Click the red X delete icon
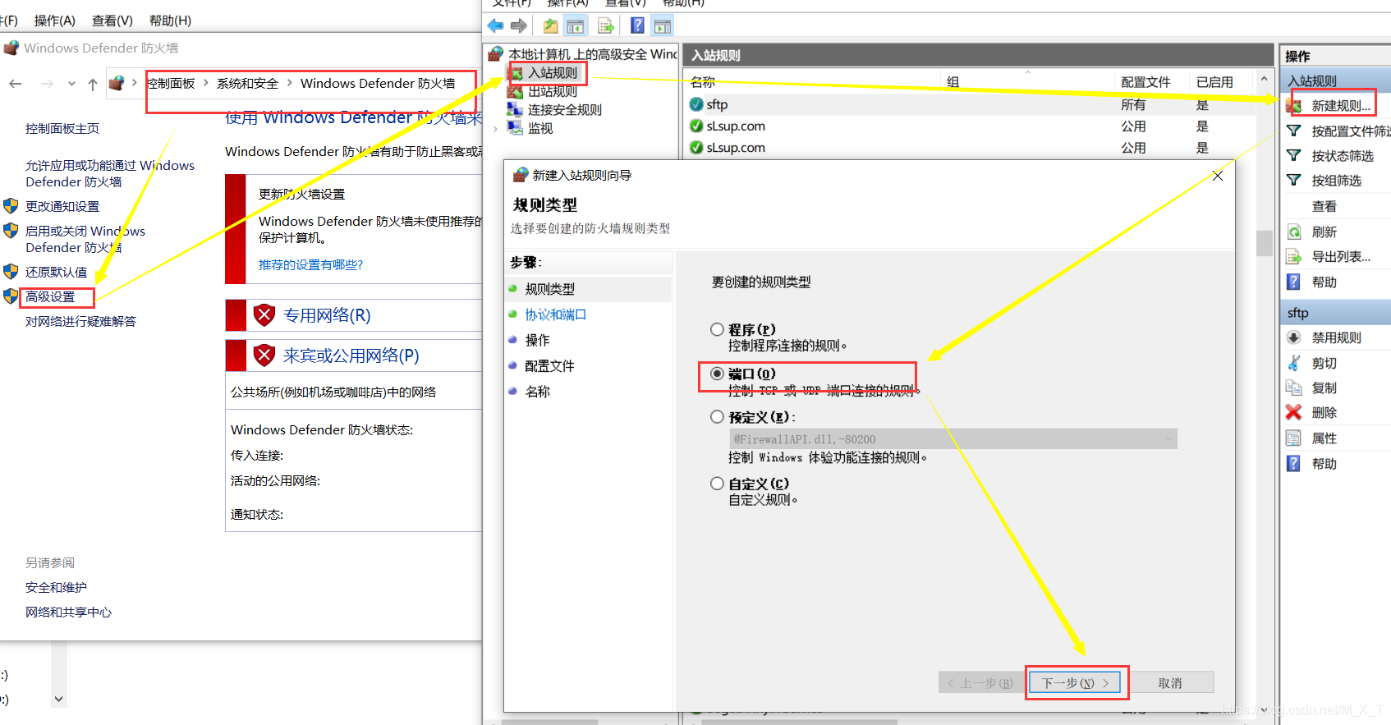The image size is (1391, 725). (x=1293, y=412)
